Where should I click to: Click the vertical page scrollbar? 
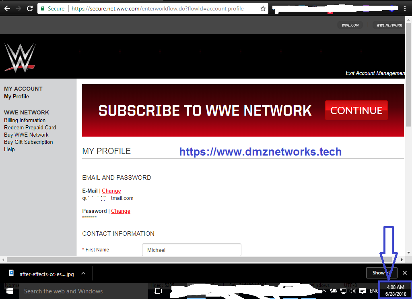click(408, 75)
